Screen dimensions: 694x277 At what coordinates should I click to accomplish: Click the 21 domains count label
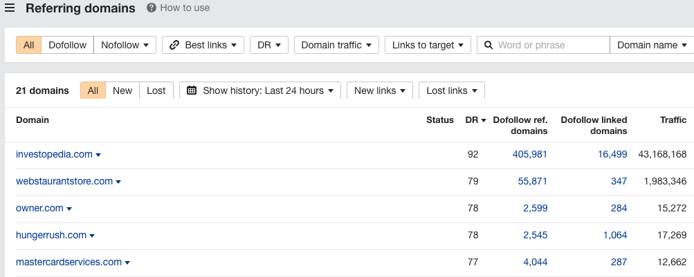point(42,90)
